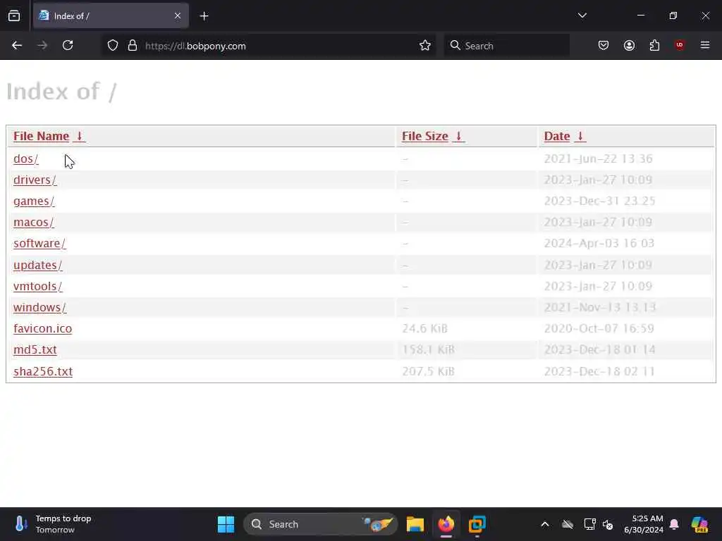This screenshot has height=541, width=722.
Task: Open VMware Workstation taskbar icon
Action: click(477, 524)
